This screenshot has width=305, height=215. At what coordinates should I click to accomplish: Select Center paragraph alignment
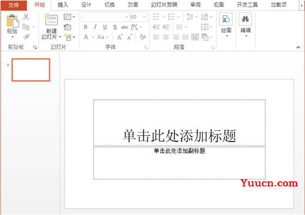point(166,37)
